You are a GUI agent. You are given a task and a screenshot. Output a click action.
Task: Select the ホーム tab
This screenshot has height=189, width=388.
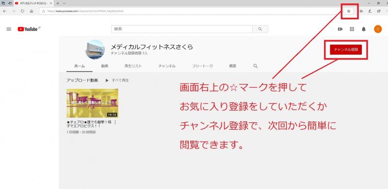pyautogui.click(x=80, y=66)
